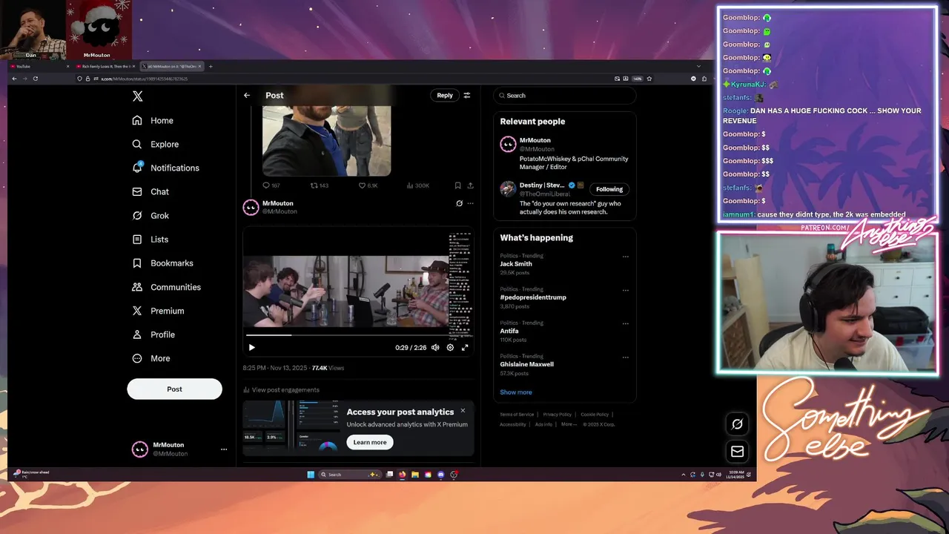The image size is (949, 534).
Task: Open More options in sidebar
Action: pyautogui.click(x=151, y=358)
